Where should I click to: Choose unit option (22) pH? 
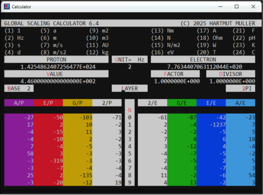244,38
